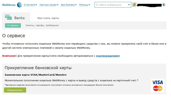Select the Banks tab
Viewport: 171px width, 97px height.
coord(16,17)
